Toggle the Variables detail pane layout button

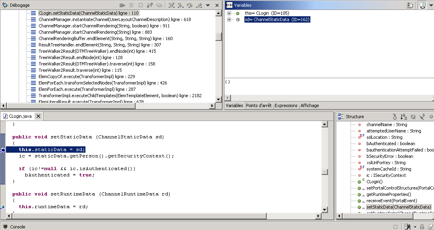coord(422,6)
